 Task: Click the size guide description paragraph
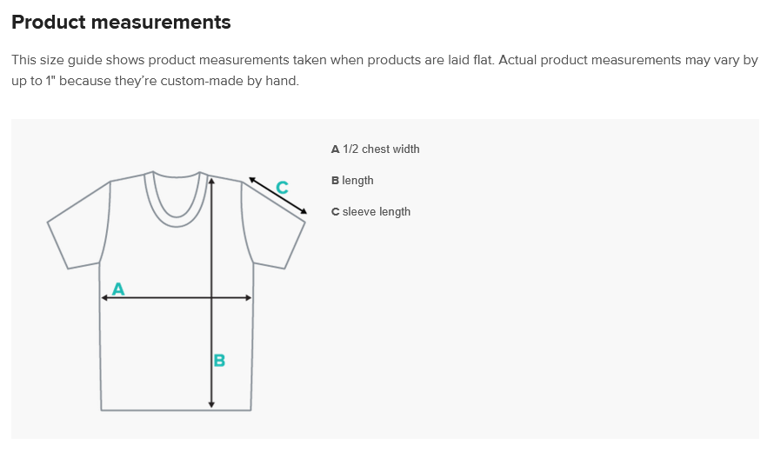tap(384, 70)
